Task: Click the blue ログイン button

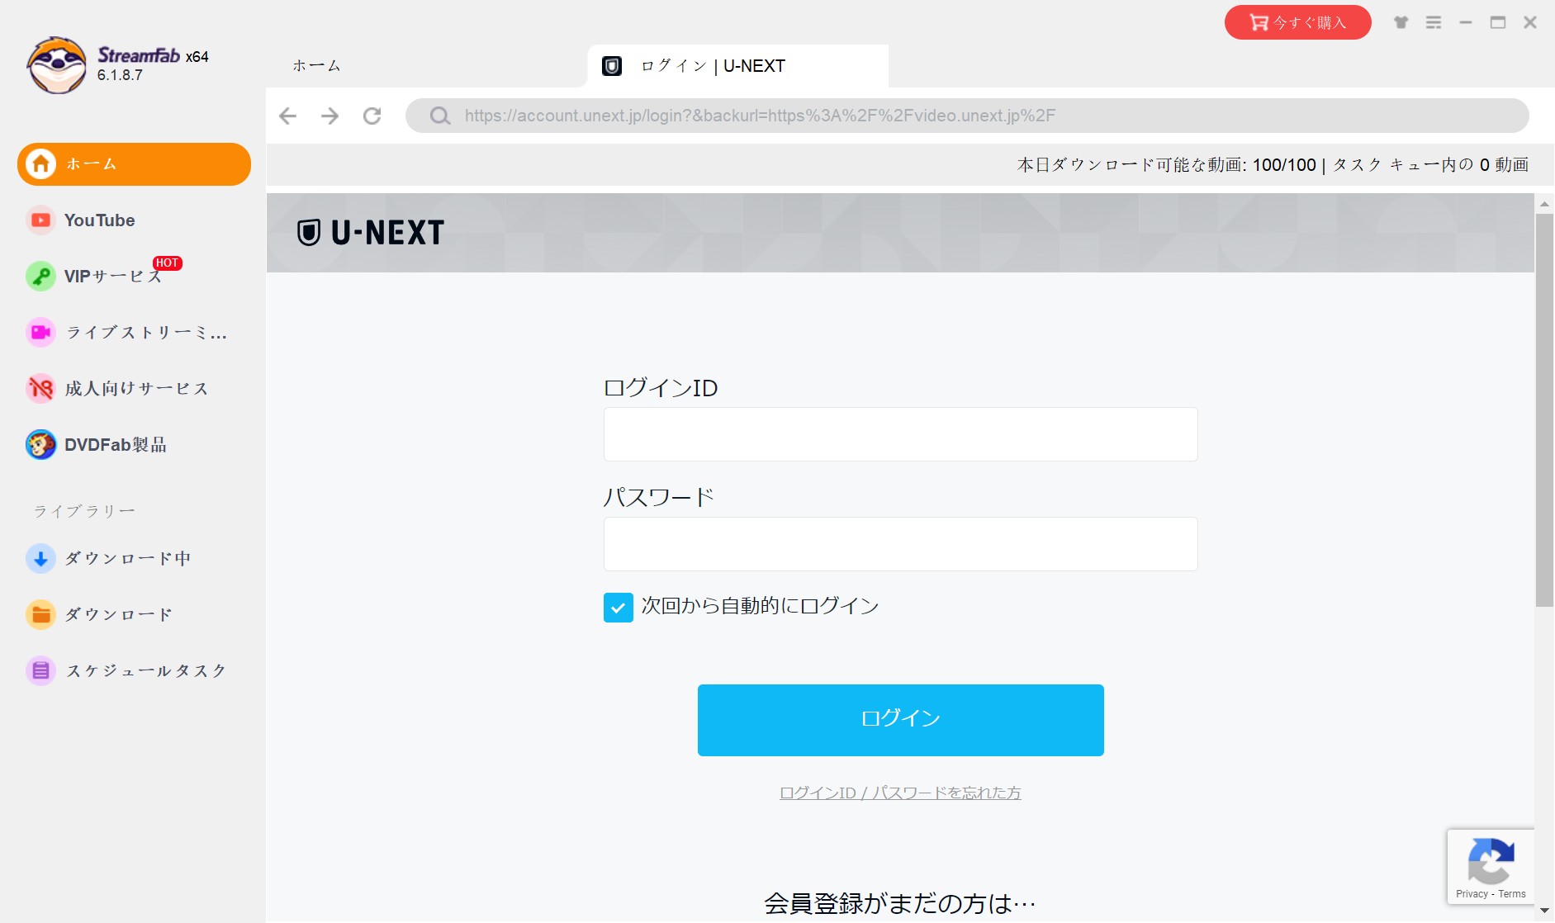Action: (900, 720)
